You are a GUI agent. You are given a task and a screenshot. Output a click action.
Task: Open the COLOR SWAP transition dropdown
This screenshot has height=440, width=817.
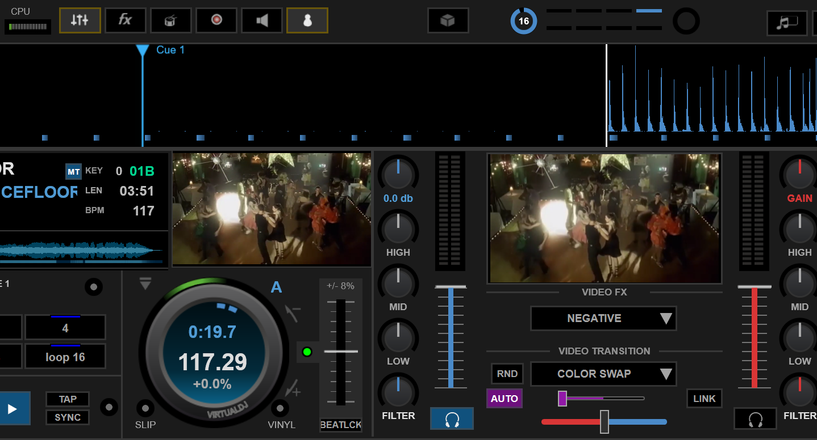click(x=603, y=374)
